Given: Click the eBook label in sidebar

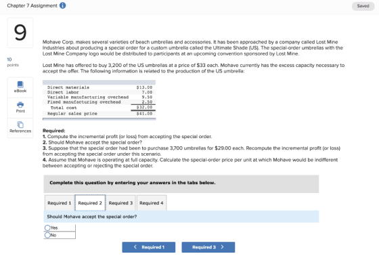Looking at the screenshot, I should point(20,91).
